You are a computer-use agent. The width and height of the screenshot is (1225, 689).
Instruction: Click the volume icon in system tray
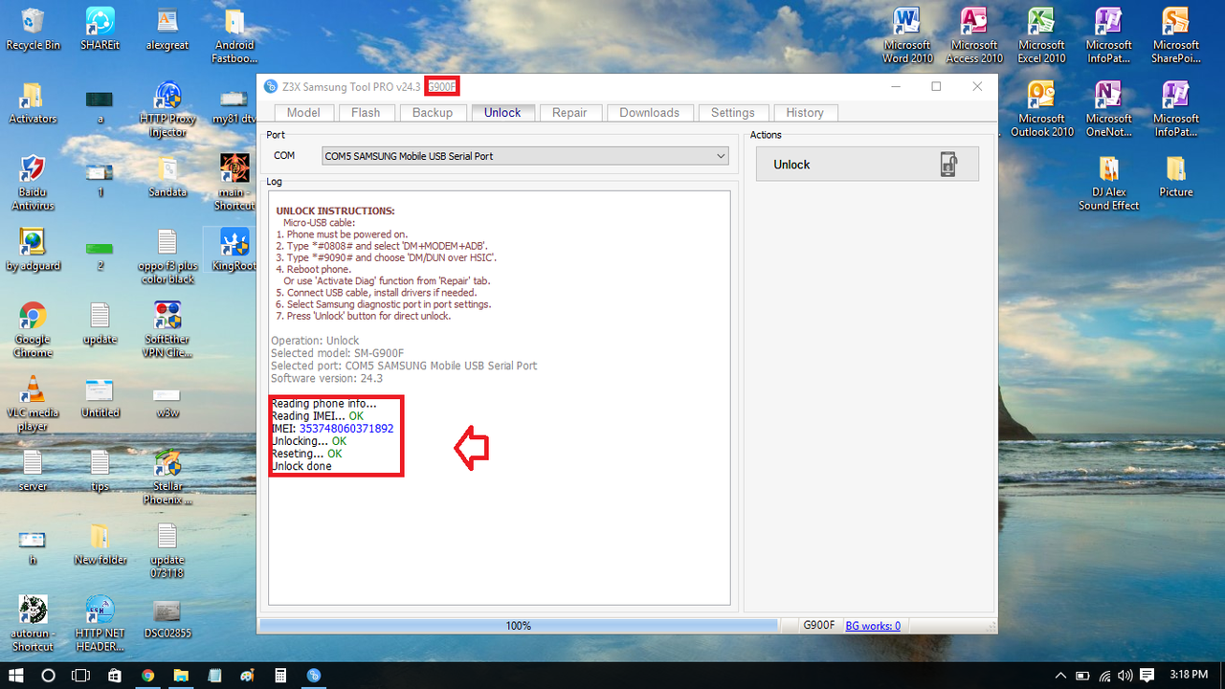pos(1125,676)
